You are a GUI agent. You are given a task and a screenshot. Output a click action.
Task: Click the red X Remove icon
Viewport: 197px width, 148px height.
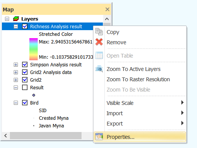pos(99,42)
